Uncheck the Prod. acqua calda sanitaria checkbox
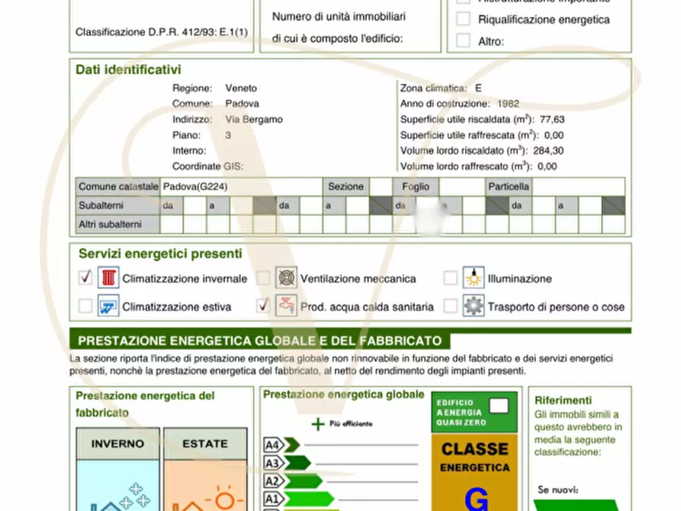 point(262,305)
